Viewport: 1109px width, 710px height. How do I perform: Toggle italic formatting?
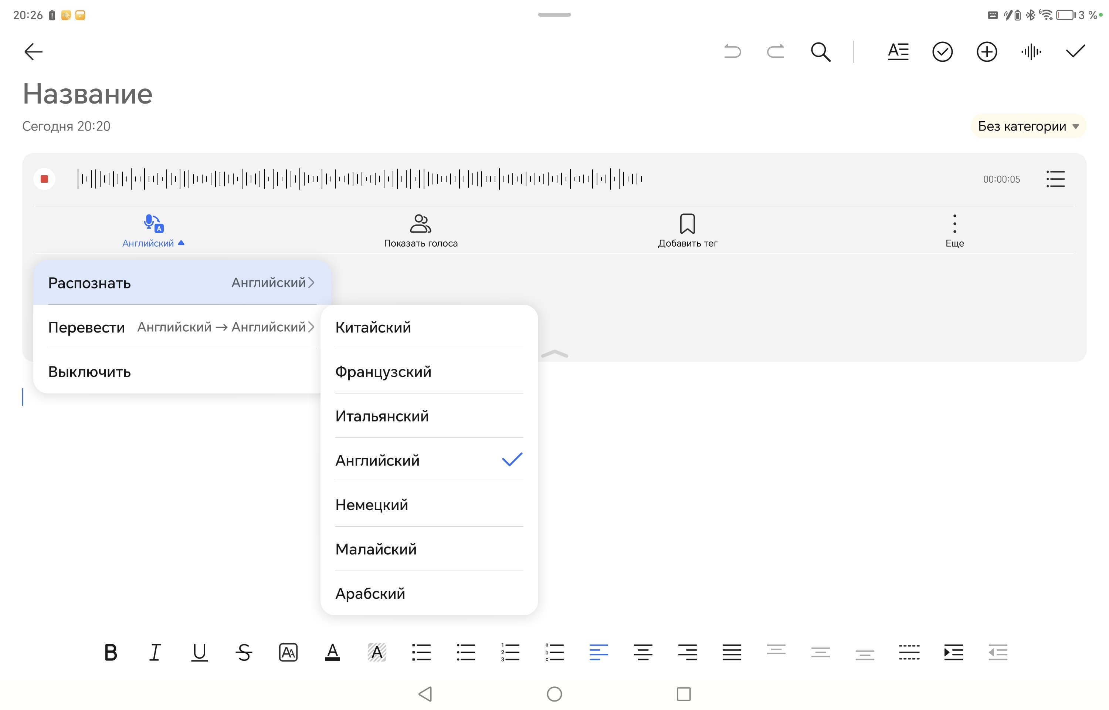155,652
